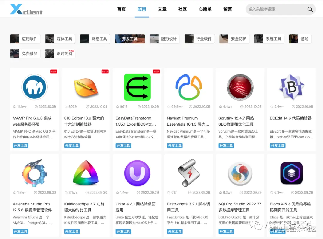This screenshot has height=239, width=323.
Task: Select the 开发工具 category
Action: coord(130,39)
